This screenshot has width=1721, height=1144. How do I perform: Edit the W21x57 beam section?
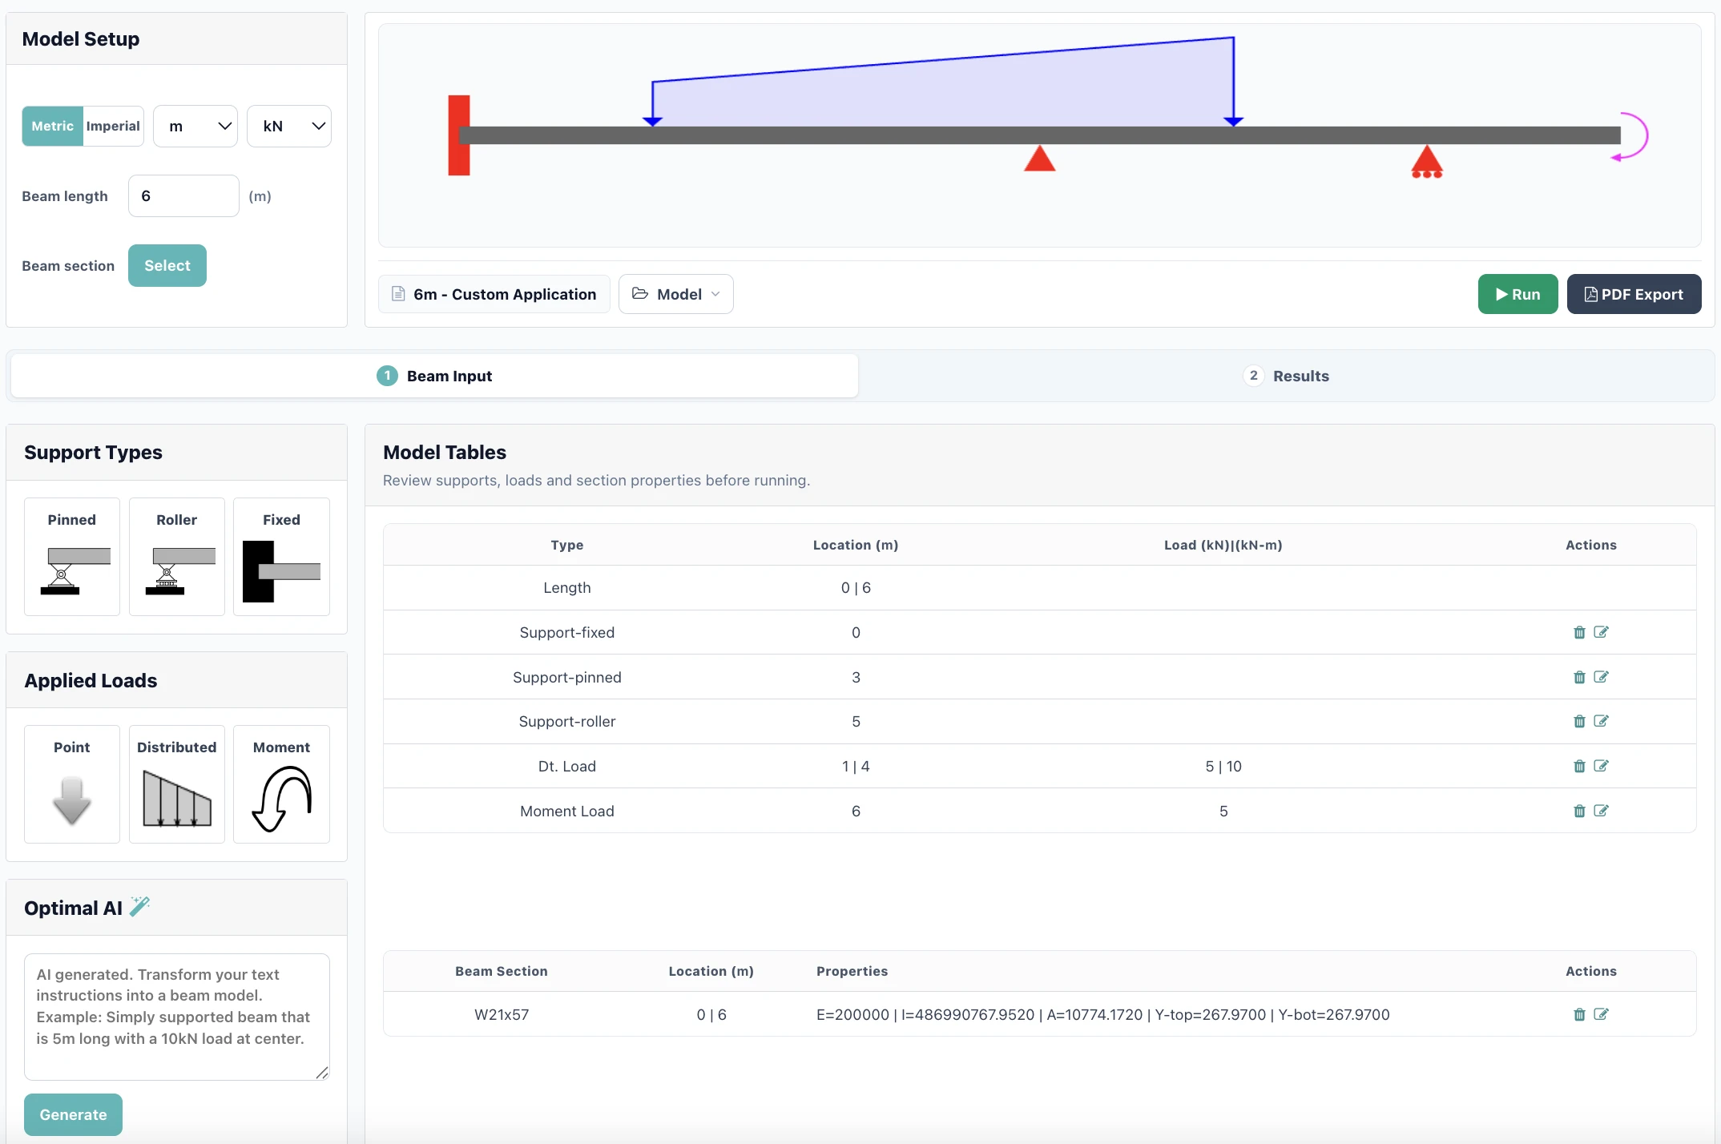click(1601, 1014)
